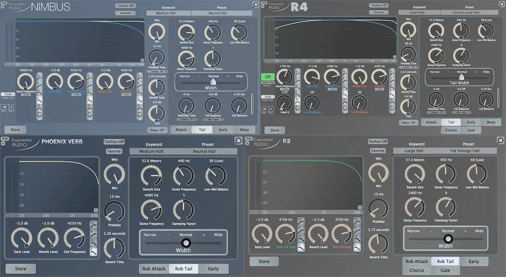The image size is (506, 277).
Task: Select the highlighted Rvb filter shape icon in R2
Action: tap(357, 247)
